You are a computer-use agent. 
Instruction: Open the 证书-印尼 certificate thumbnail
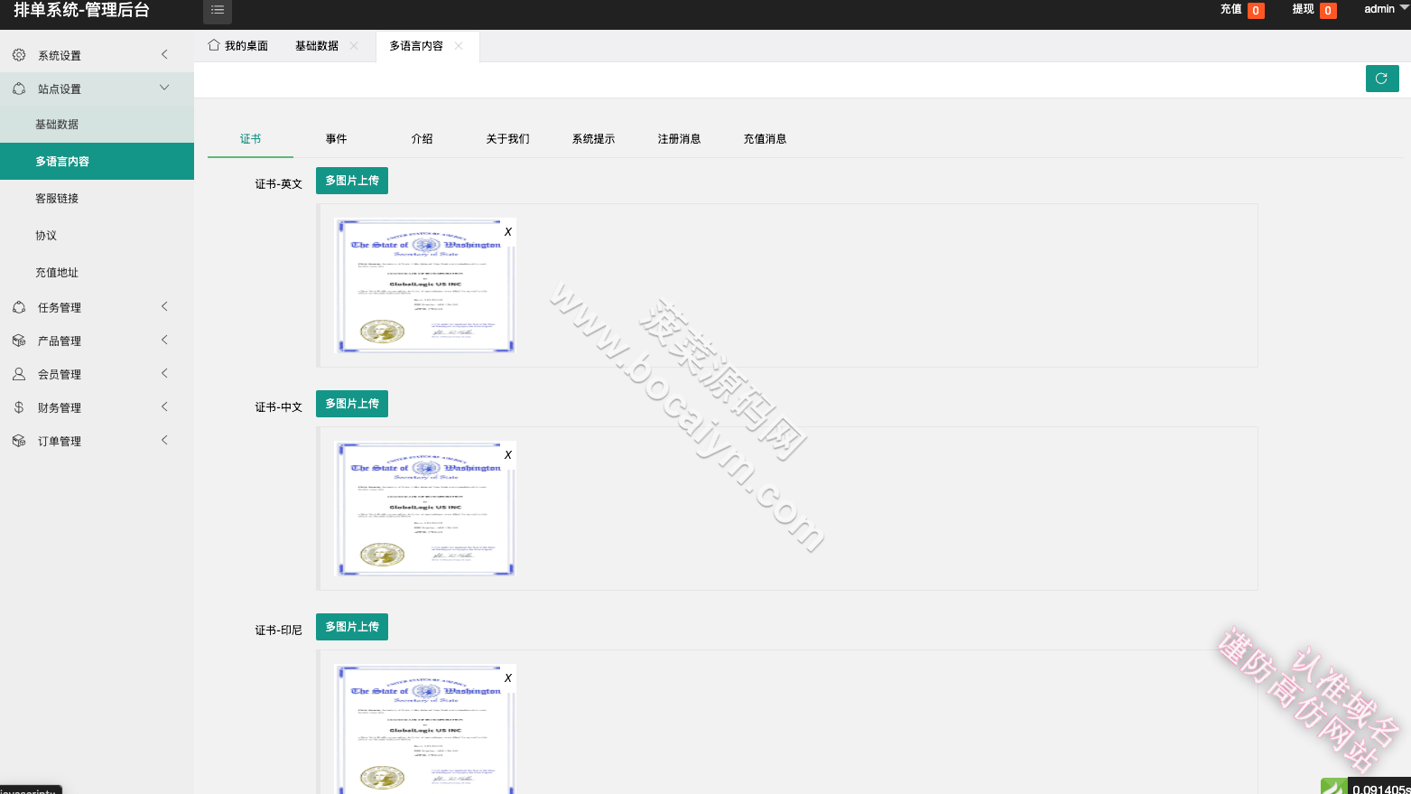(426, 731)
